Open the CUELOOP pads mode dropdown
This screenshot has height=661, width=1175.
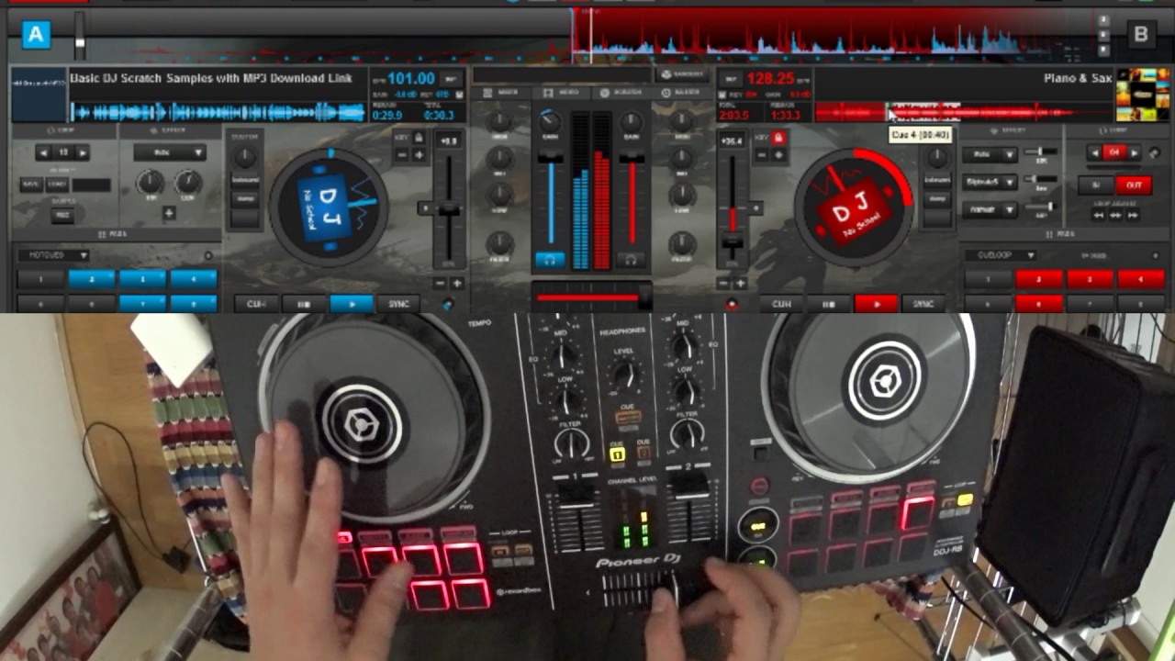1002,255
